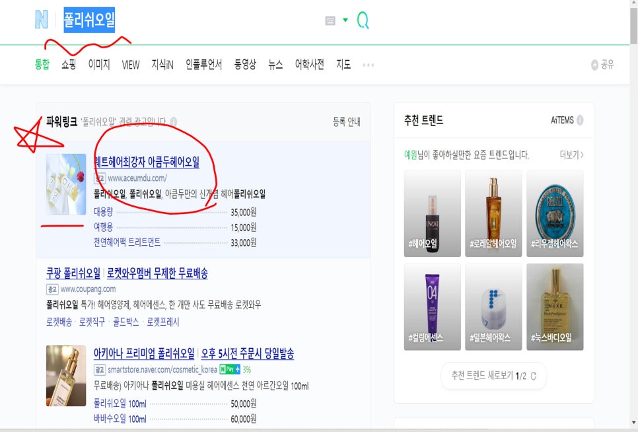Switch to the 어학사전 tab
The width and height of the screenshot is (638, 432).
(x=309, y=64)
